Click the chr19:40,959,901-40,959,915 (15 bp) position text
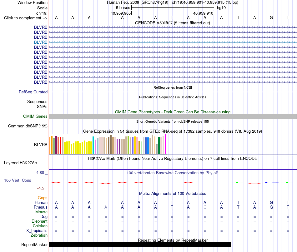 205,2
